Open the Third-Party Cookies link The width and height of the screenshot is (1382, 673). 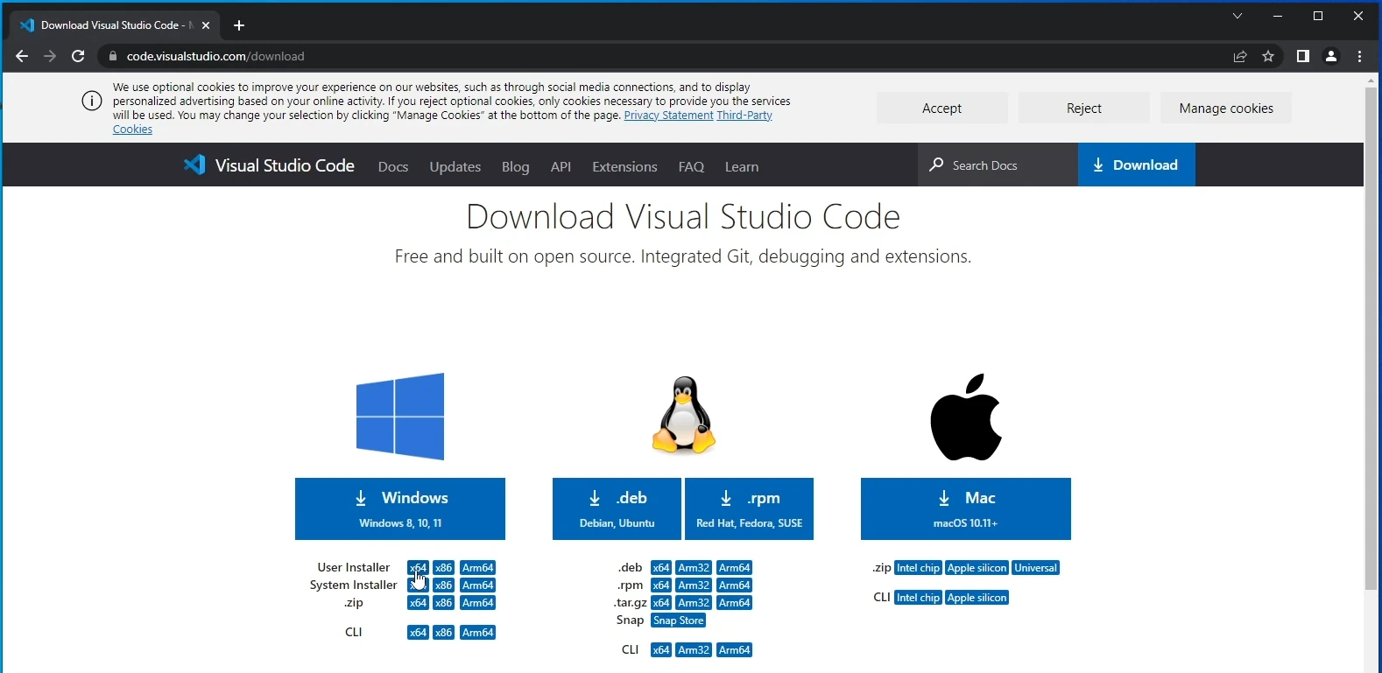[x=744, y=116]
